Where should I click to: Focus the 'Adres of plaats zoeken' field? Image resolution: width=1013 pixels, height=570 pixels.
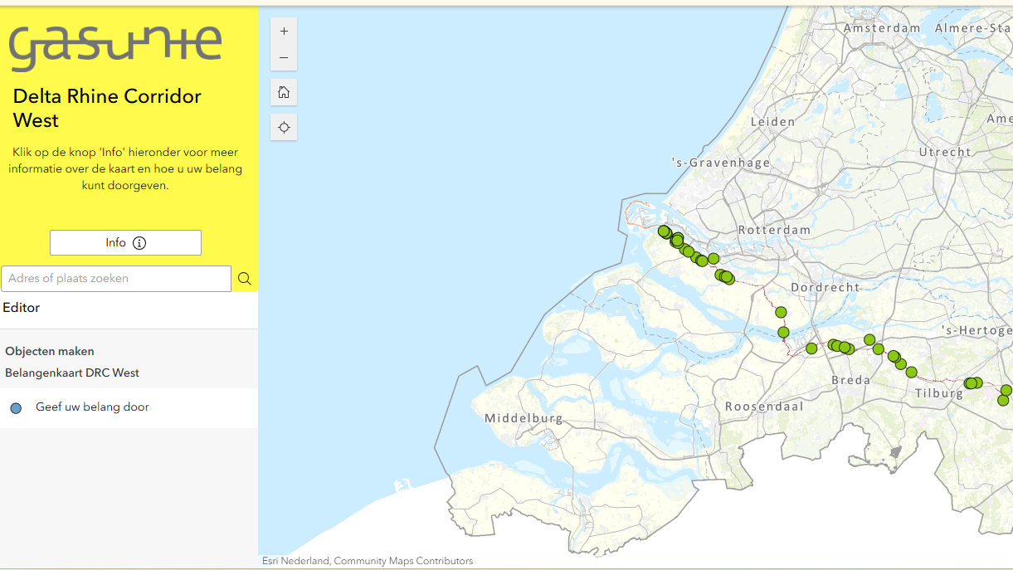(x=116, y=279)
